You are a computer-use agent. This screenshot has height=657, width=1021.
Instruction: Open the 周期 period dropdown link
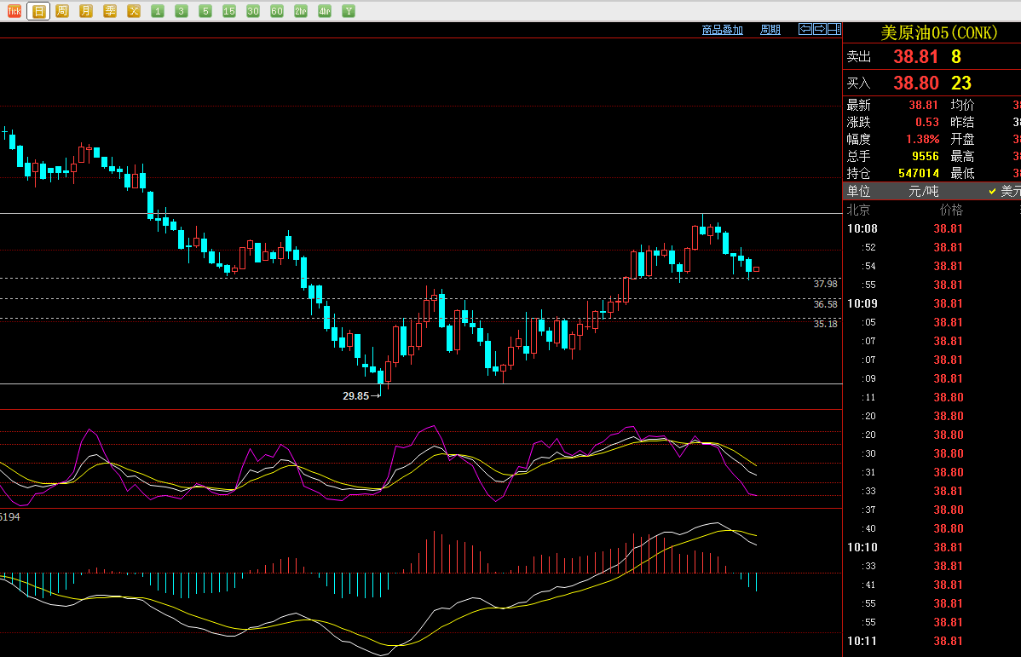coord(770,30)
